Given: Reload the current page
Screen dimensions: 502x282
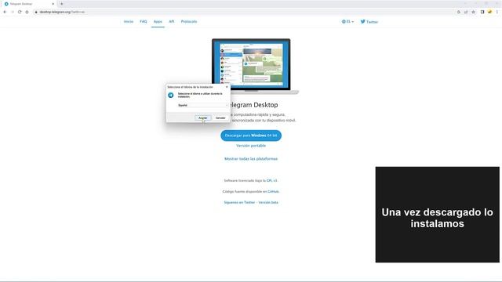Looking at the screenshot, I should [20, 12].
